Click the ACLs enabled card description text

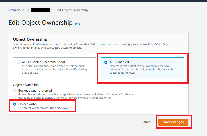(x=142, y=69)
